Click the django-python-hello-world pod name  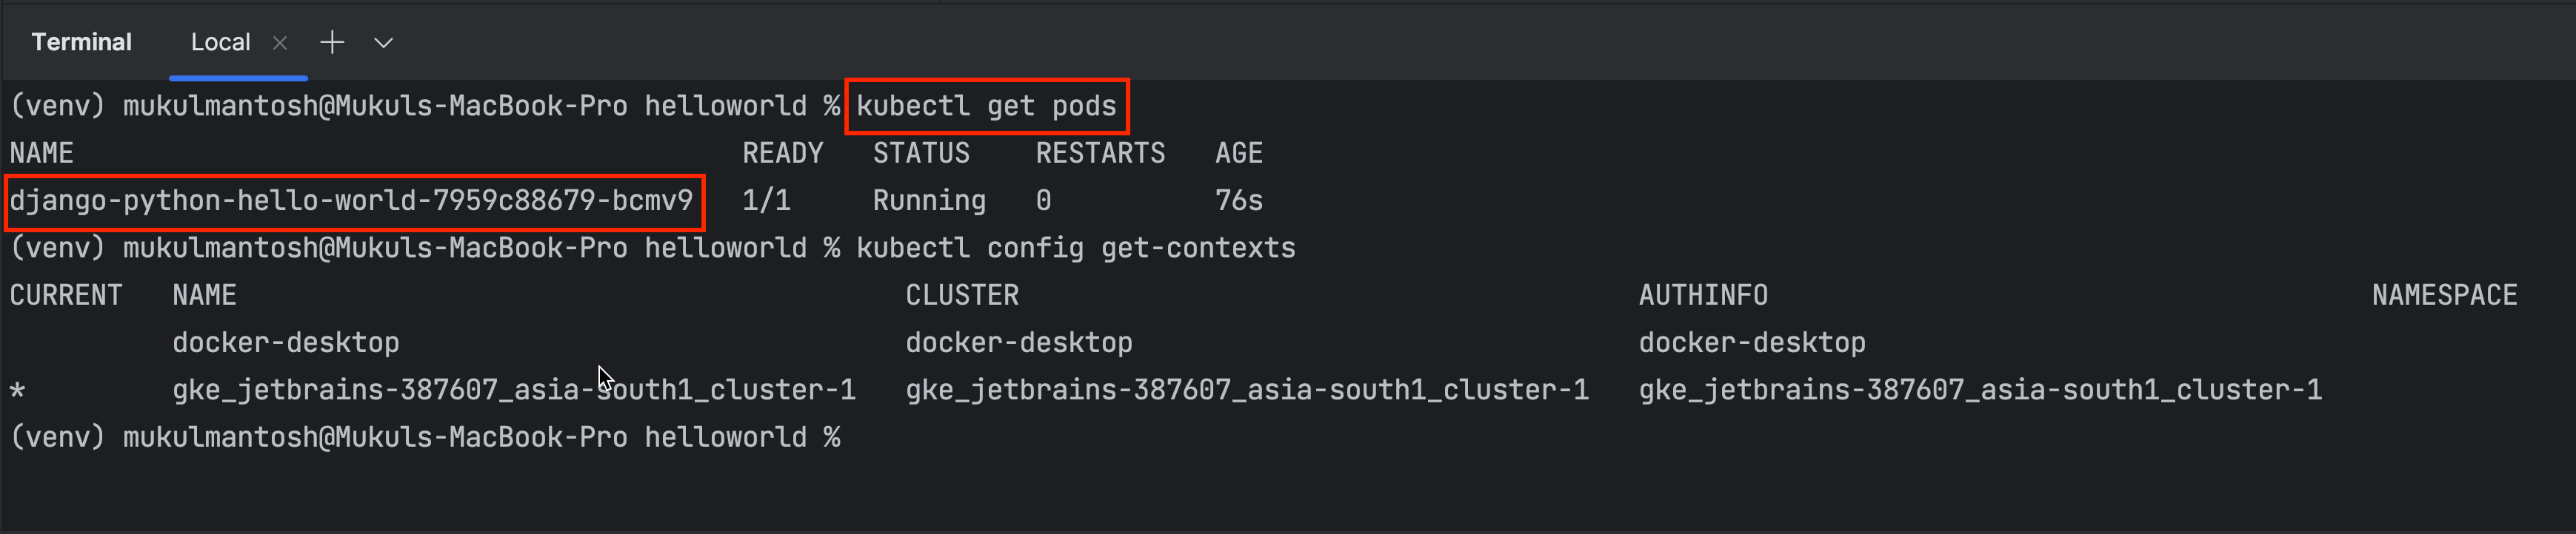(x=351, y=200)
